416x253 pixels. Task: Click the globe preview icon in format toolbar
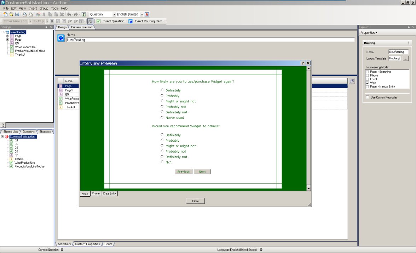[x=90, y=21]
